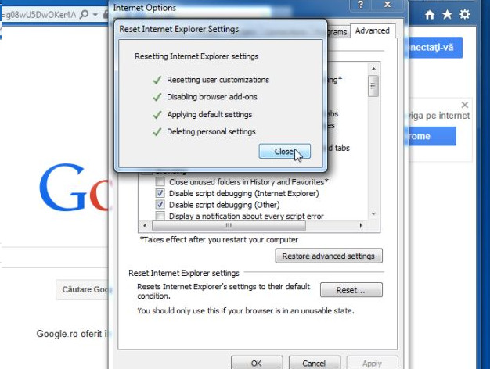Screen dimensions: 490x369
Task: Click OK in Internet Options
Action: [x=257, y=363]
